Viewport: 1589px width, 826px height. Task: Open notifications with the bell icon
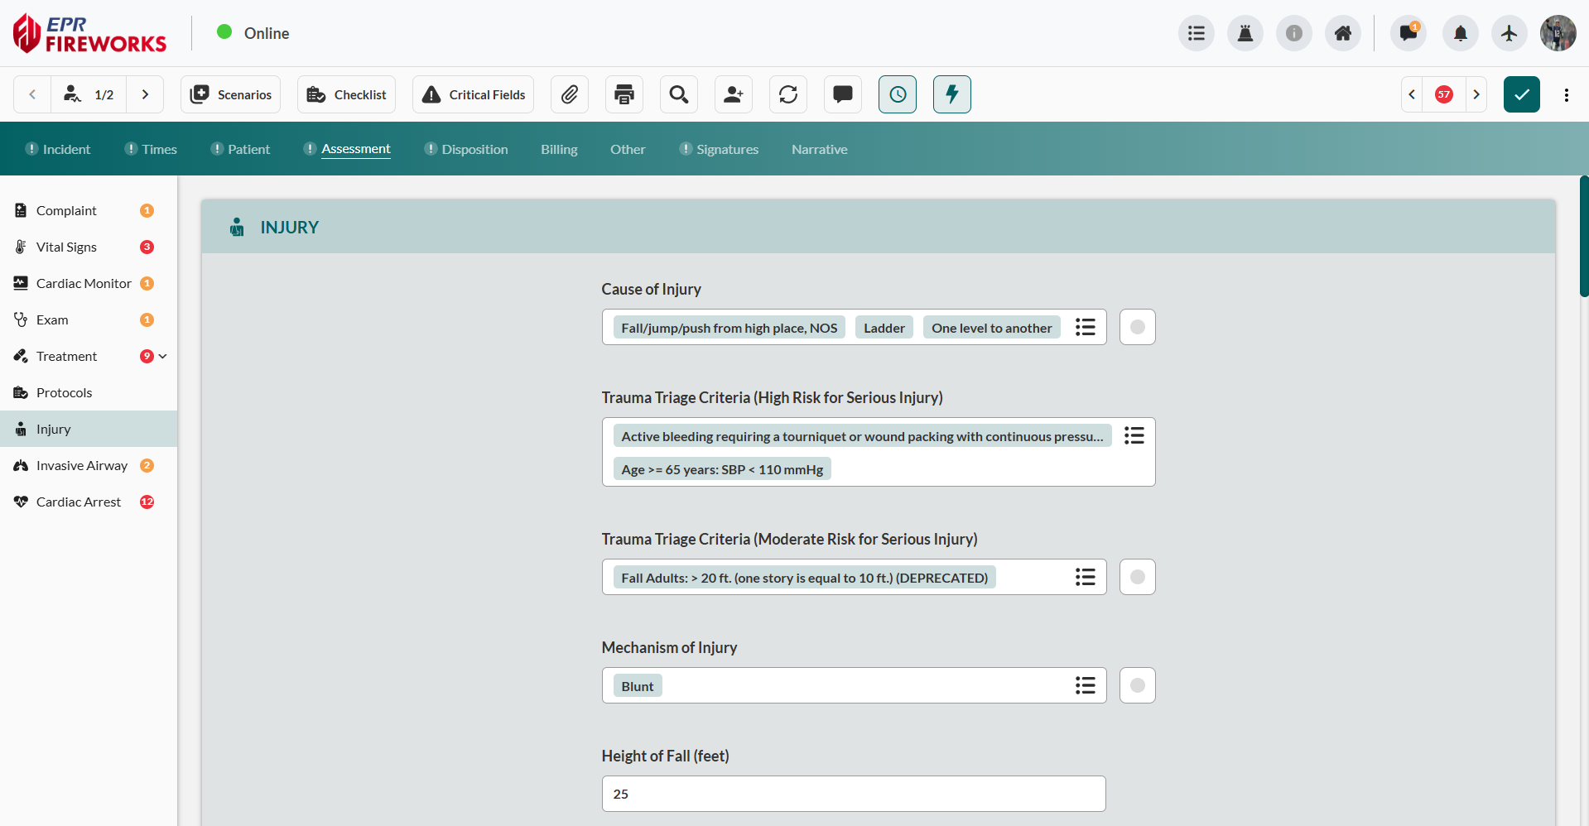(1460, 33)
